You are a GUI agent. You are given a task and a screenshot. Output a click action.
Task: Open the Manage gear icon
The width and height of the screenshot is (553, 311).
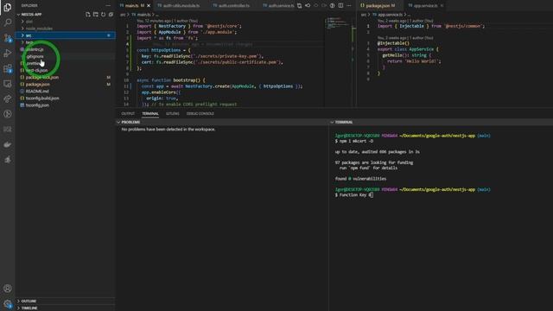coord(8,303)
